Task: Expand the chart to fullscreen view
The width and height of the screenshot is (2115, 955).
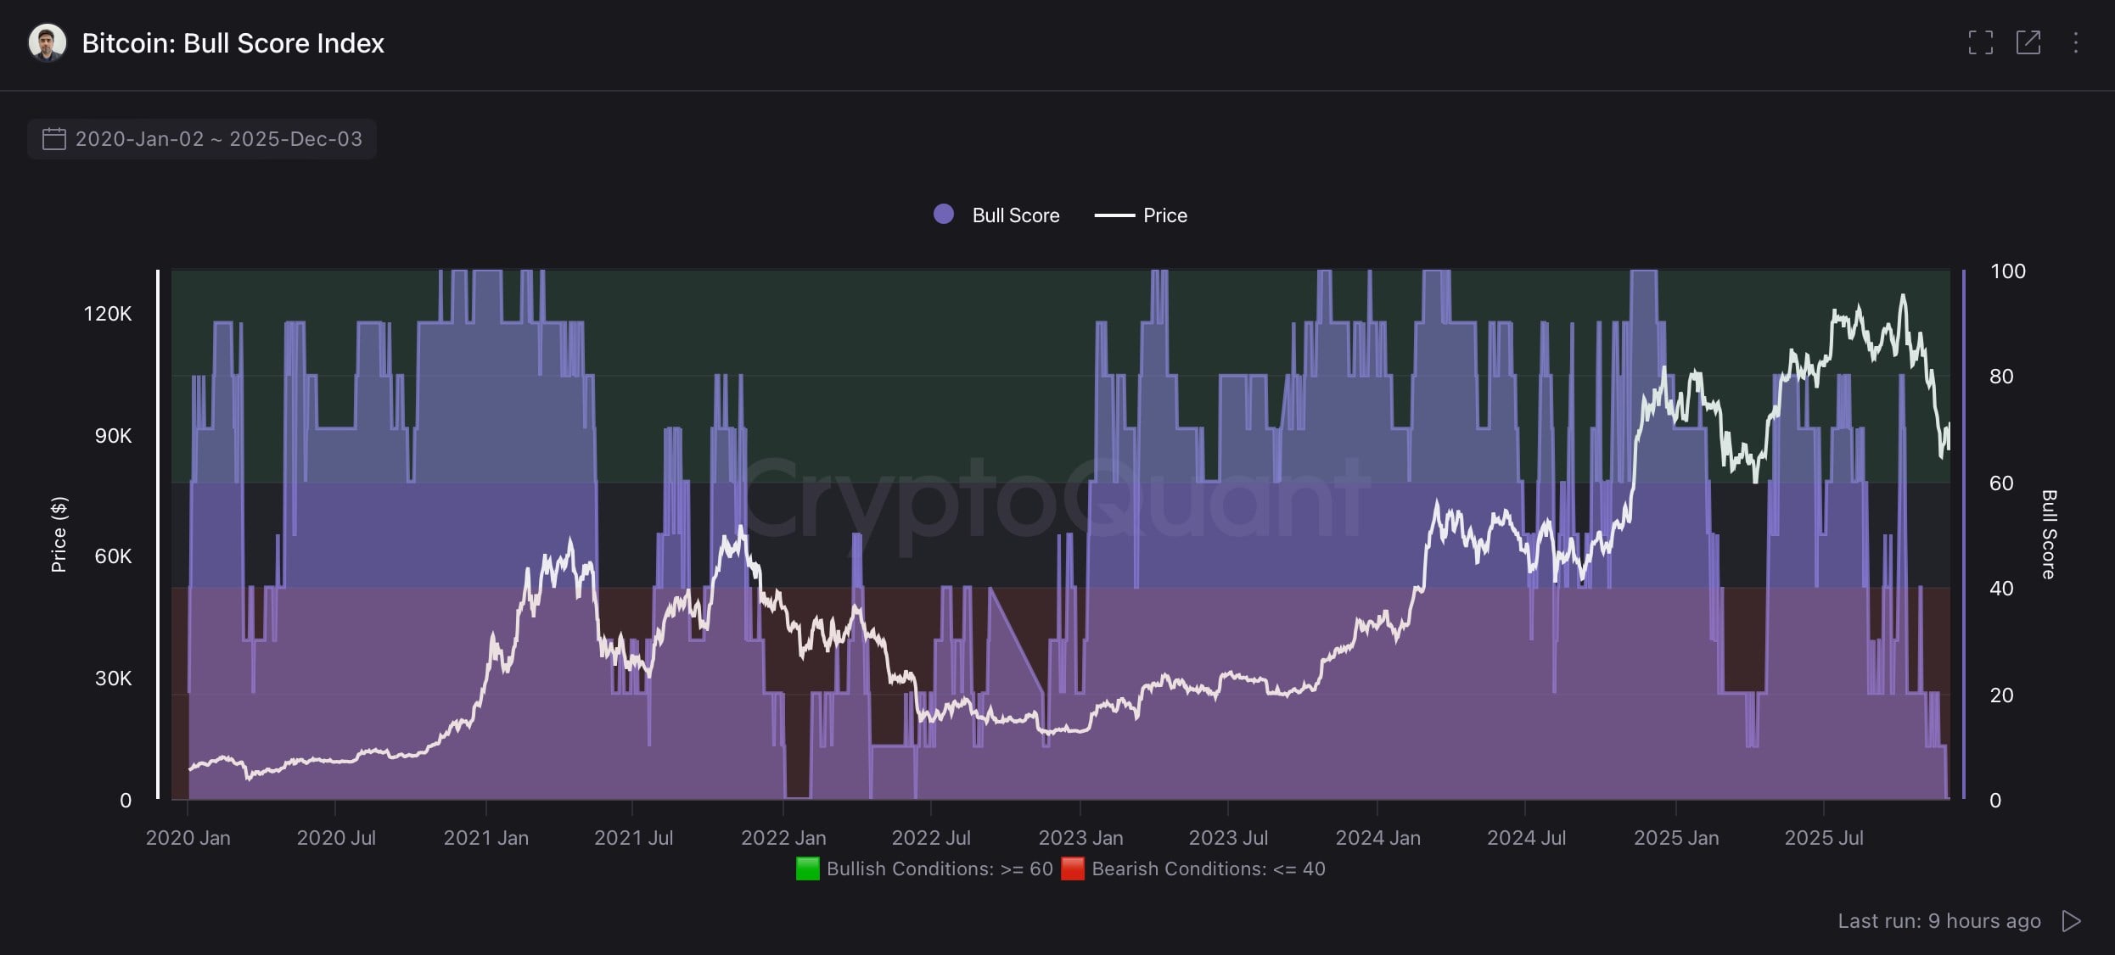Action: tap(1981, 42)
